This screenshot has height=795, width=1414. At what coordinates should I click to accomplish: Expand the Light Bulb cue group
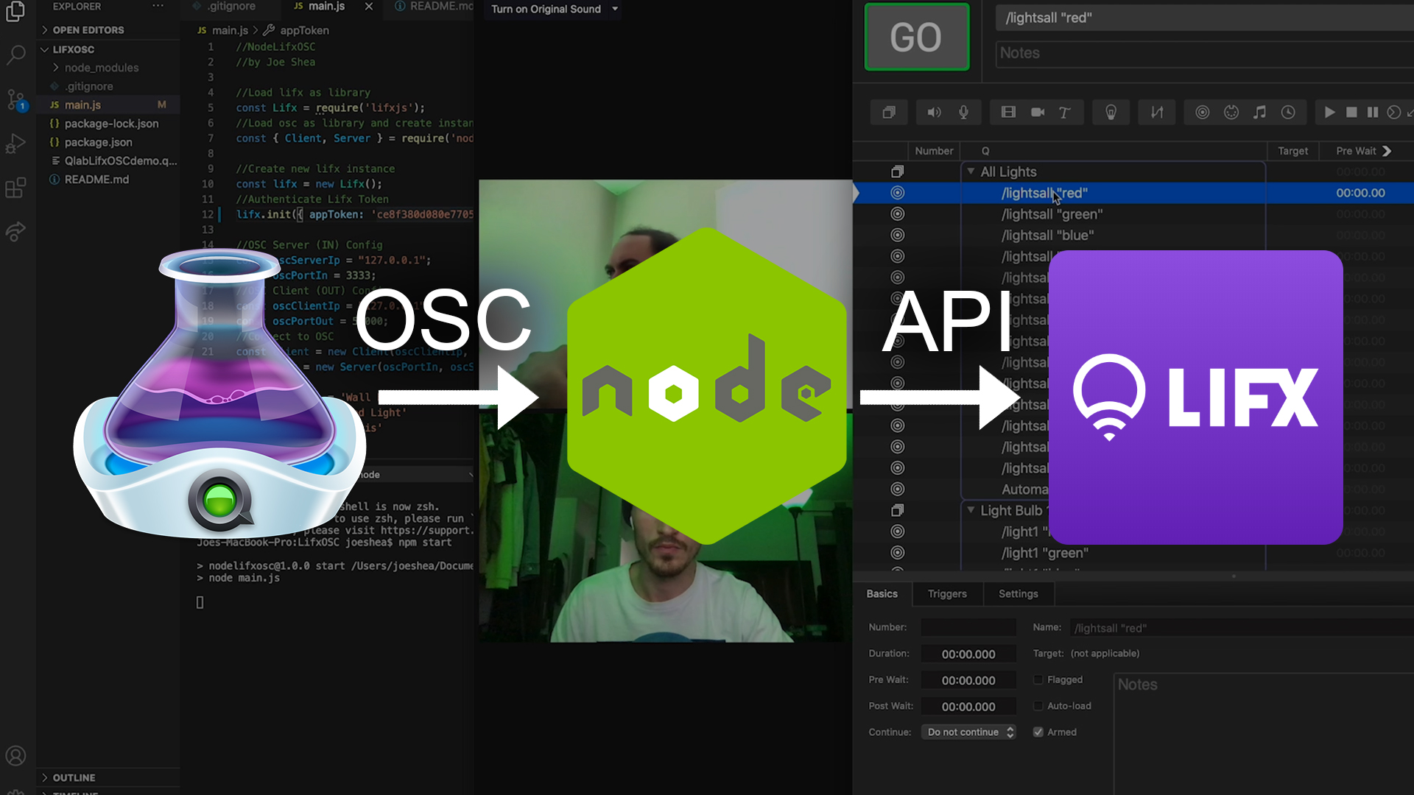point(971,510)
